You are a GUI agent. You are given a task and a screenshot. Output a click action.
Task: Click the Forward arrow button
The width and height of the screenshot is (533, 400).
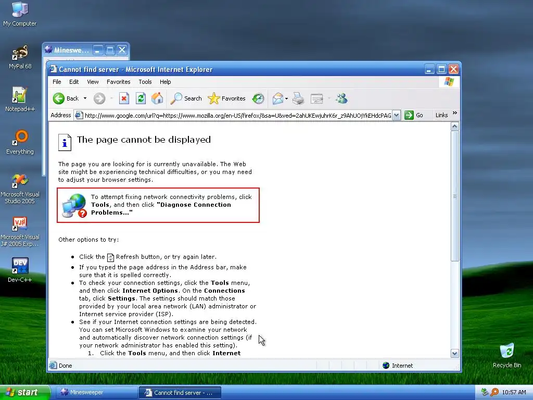coord(99,98)
